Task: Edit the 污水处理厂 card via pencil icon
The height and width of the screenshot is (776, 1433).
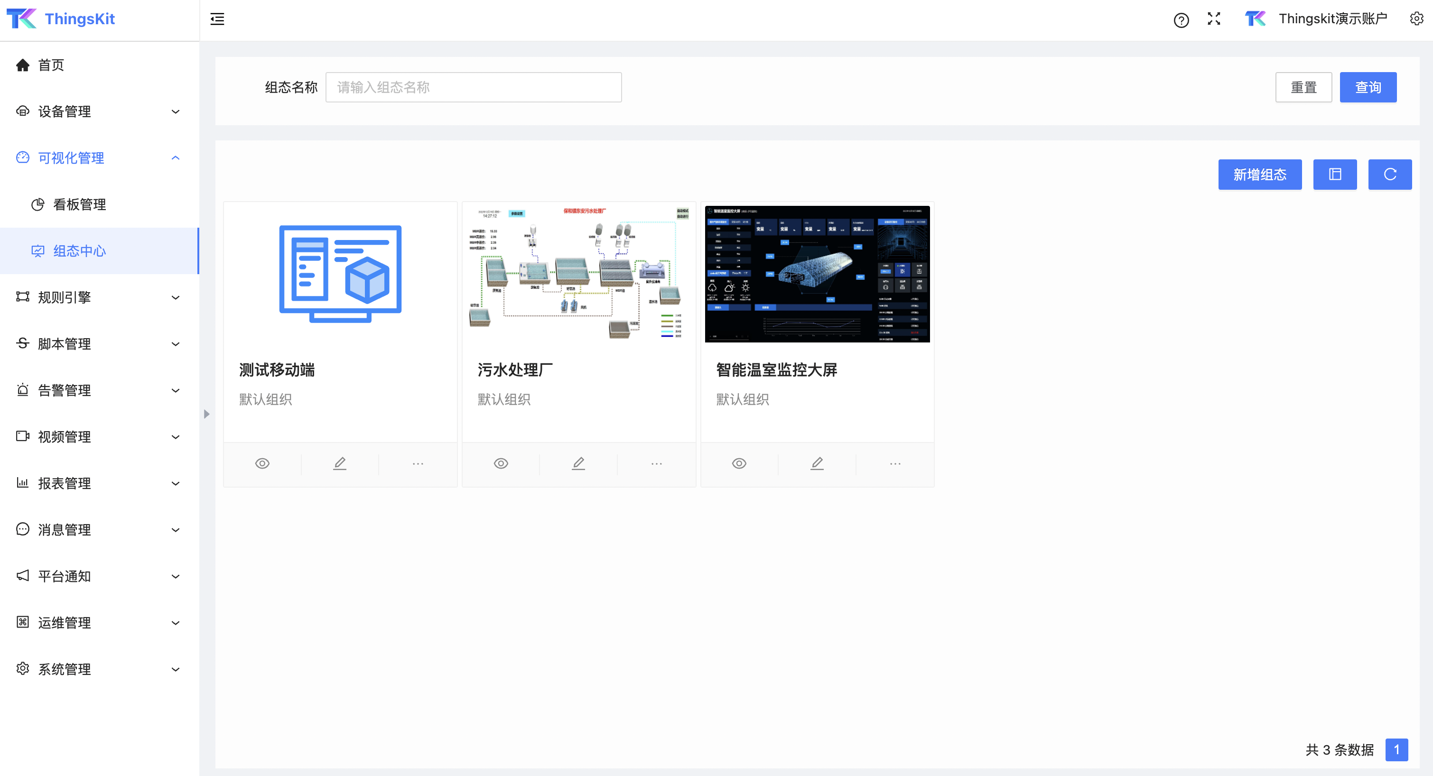Action: click(578, 463)
